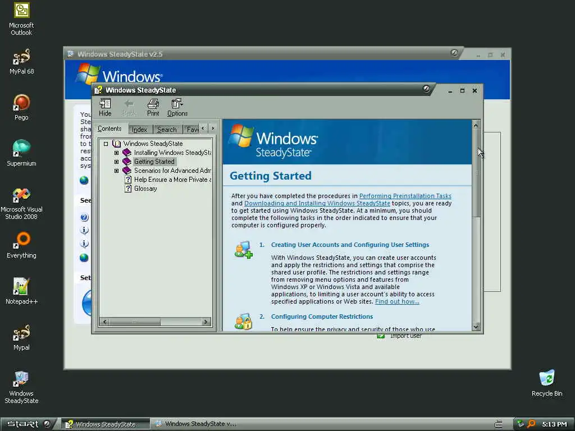Click the green tray icon beside the magnifier
The width and height of the screenshot is (575, 431).
tap(521, 424)
